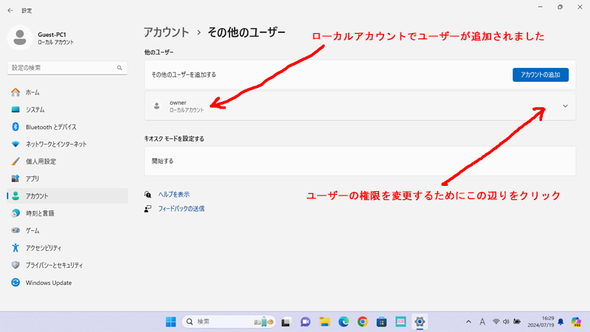Select ネットワークとインターネット in the sidebar

[55, 144]
